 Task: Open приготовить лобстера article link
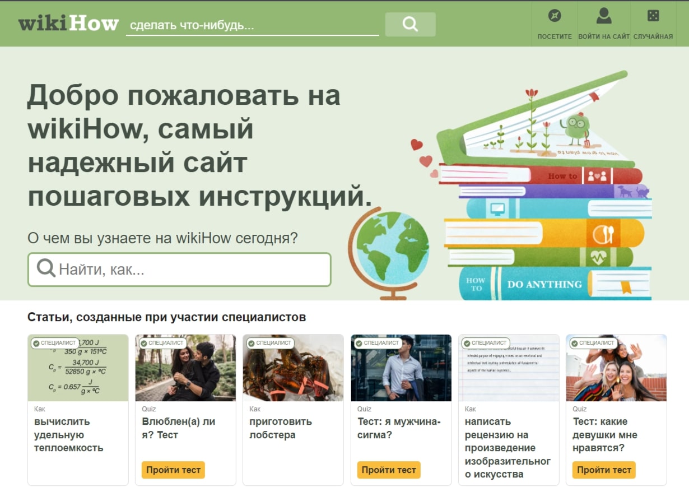point(281,428)
